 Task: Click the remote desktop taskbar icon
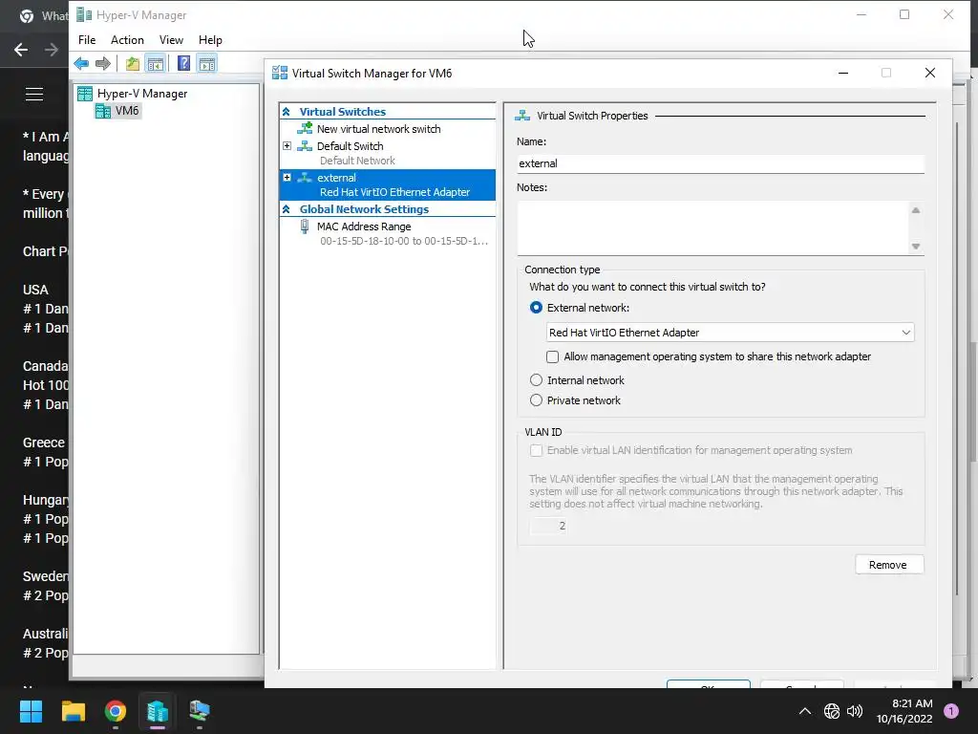[200, 711]
